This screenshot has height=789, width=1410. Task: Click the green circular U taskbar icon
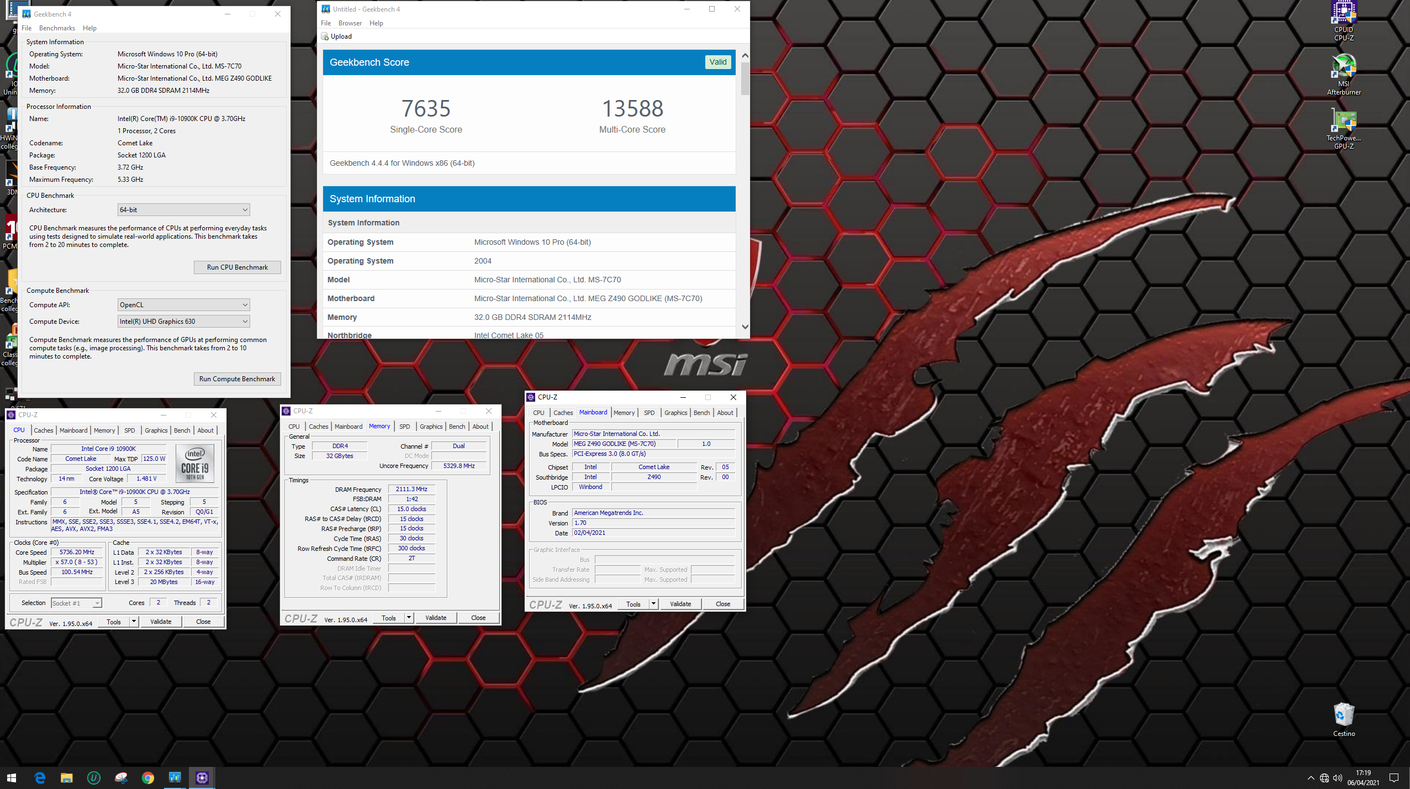pyautogui.click(x=93, y=778)
